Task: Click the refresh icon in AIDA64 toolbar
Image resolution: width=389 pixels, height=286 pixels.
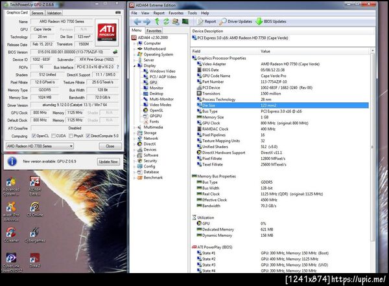Action: click(x=166, y=21)
